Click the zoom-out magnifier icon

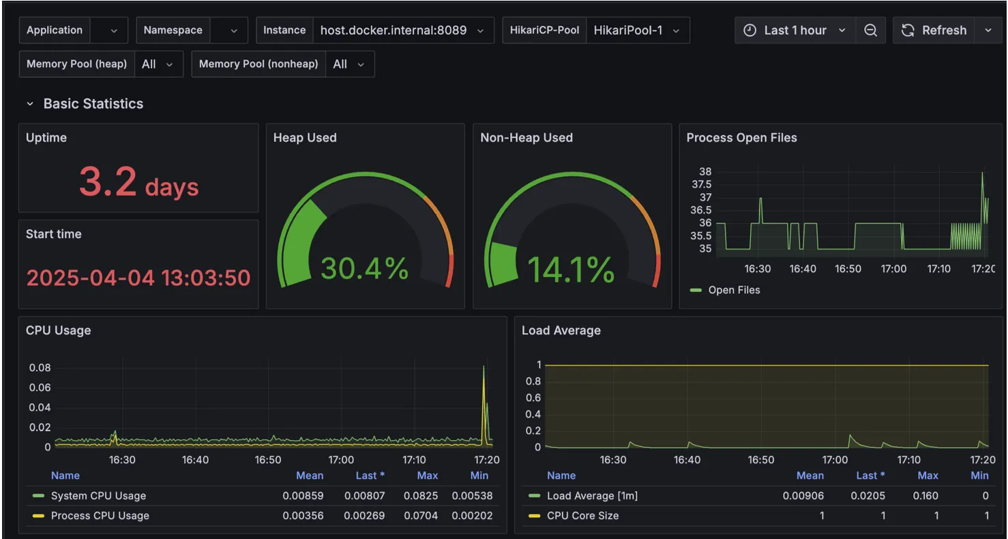click(x=871, y=30)
